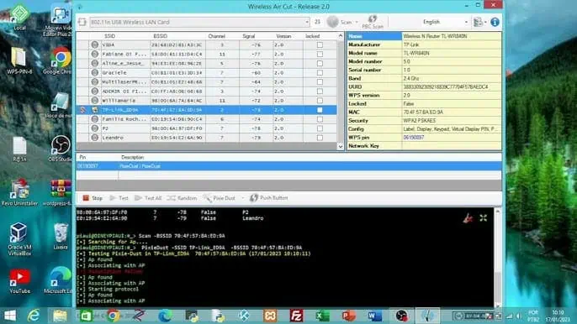Click the down arrow of the console scrollbar

tap(498, 305)
